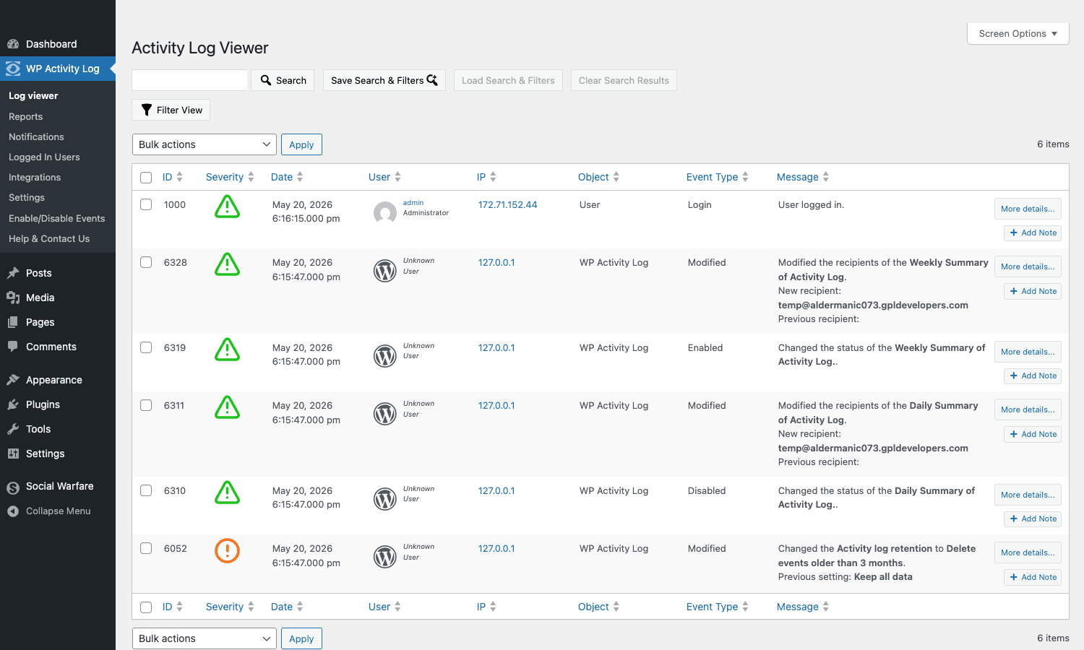Open the bottom Bulk actions dropdown
Viewport: 1084px width, 650px height.
point(205,638)
